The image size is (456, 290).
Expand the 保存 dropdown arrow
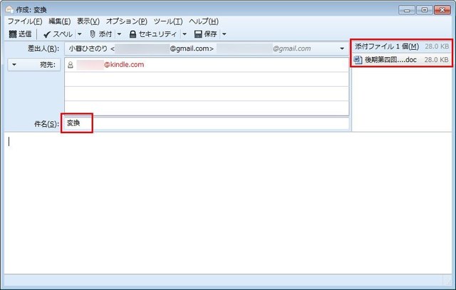pyautogui.click(x=224, y=33)
